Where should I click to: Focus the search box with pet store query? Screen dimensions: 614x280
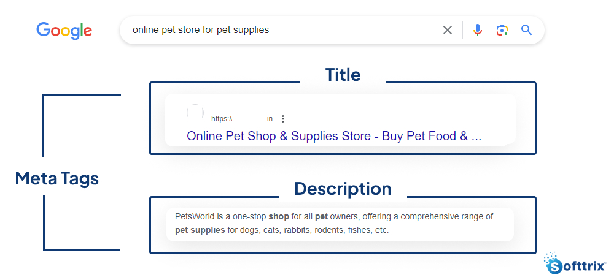click(276, 30)
